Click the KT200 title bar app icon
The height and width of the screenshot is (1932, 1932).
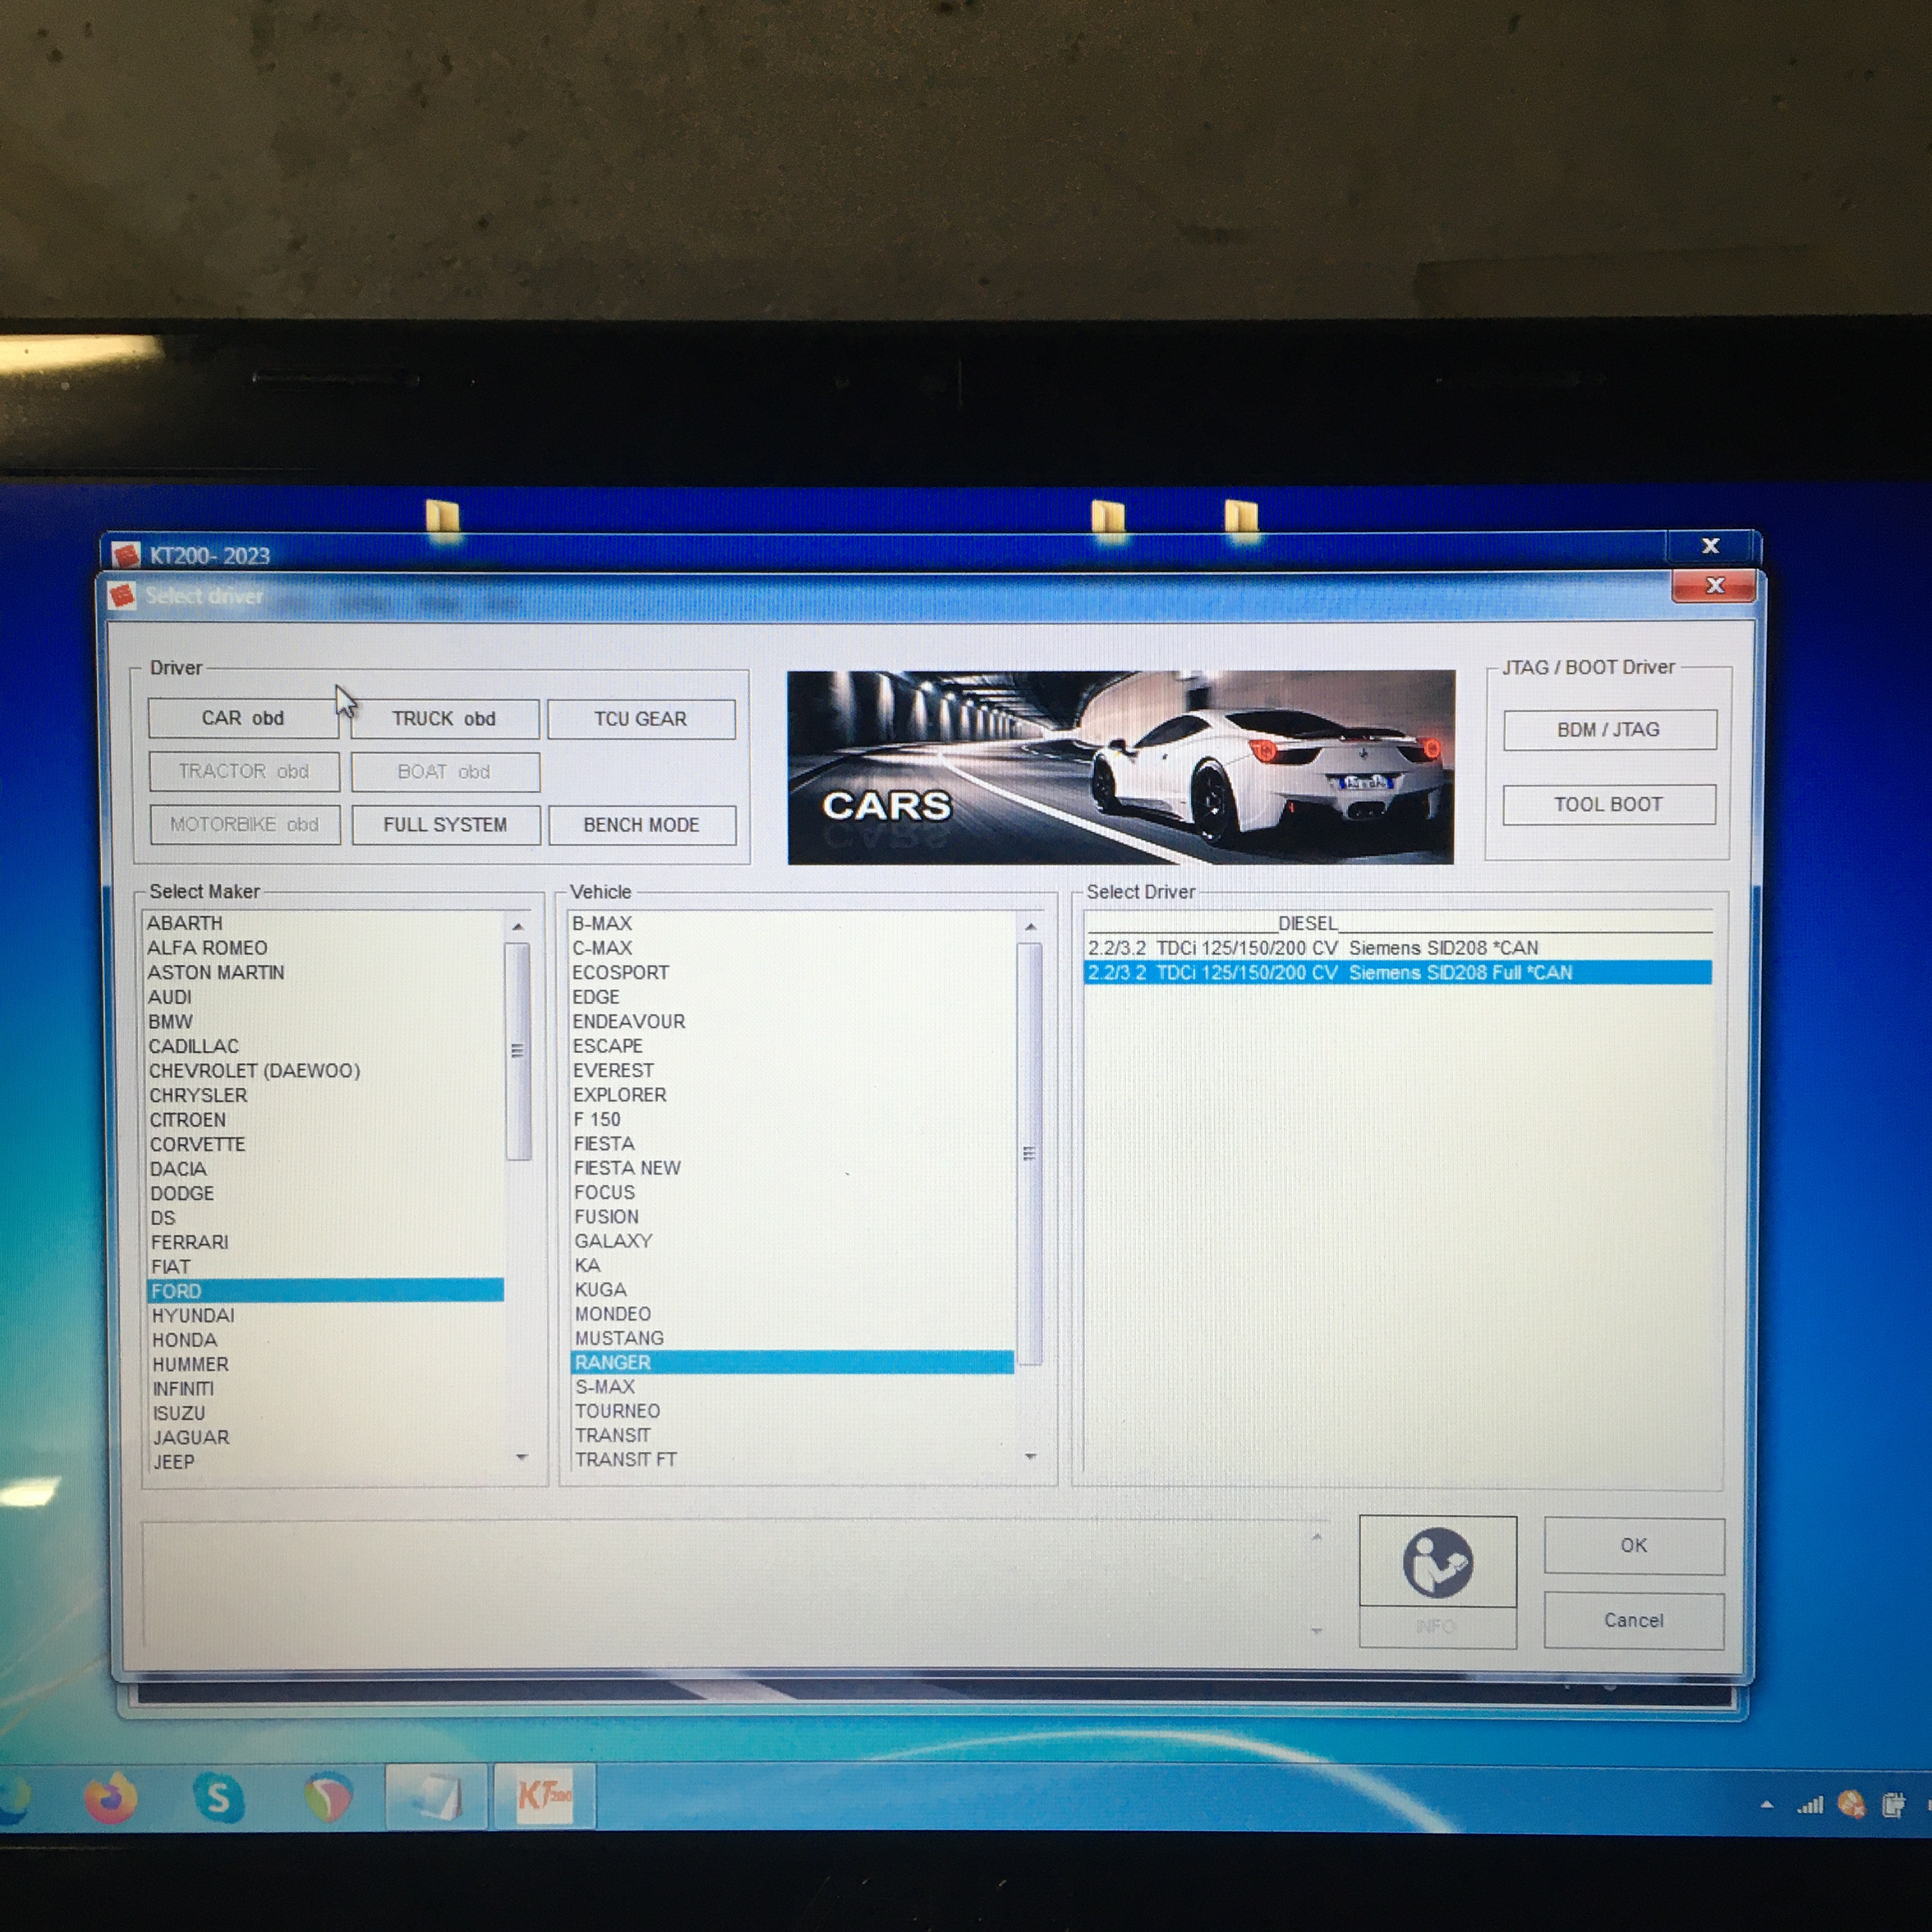[x=126, y=556]
